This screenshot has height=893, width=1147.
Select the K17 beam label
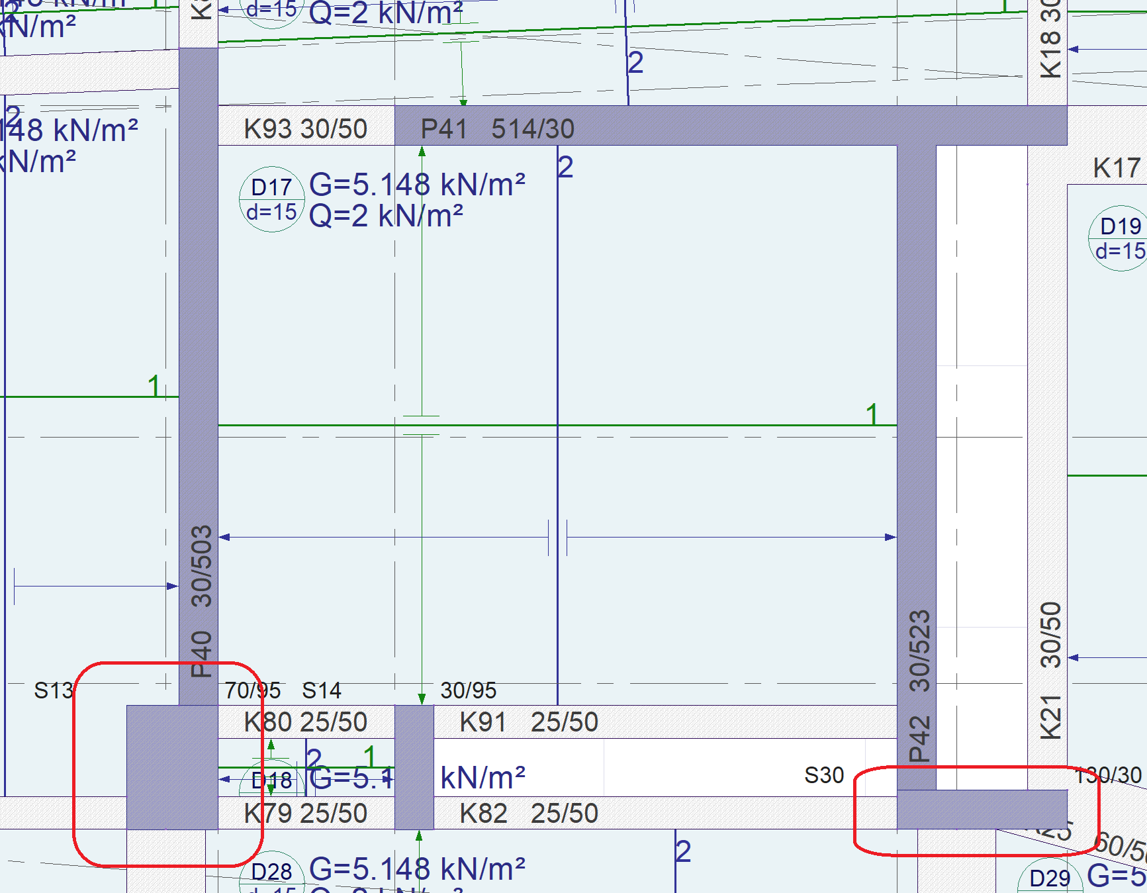point(1117,168)
